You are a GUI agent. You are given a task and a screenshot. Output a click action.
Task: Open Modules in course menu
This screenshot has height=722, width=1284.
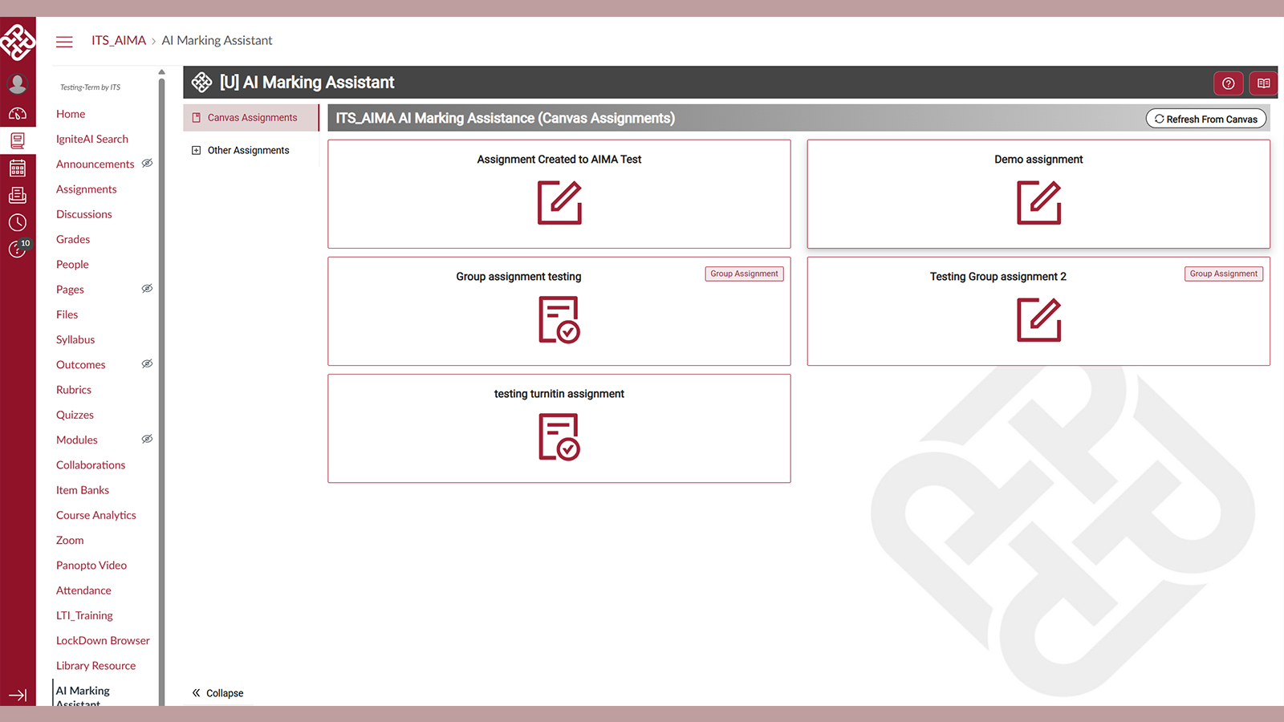point(77,440)
